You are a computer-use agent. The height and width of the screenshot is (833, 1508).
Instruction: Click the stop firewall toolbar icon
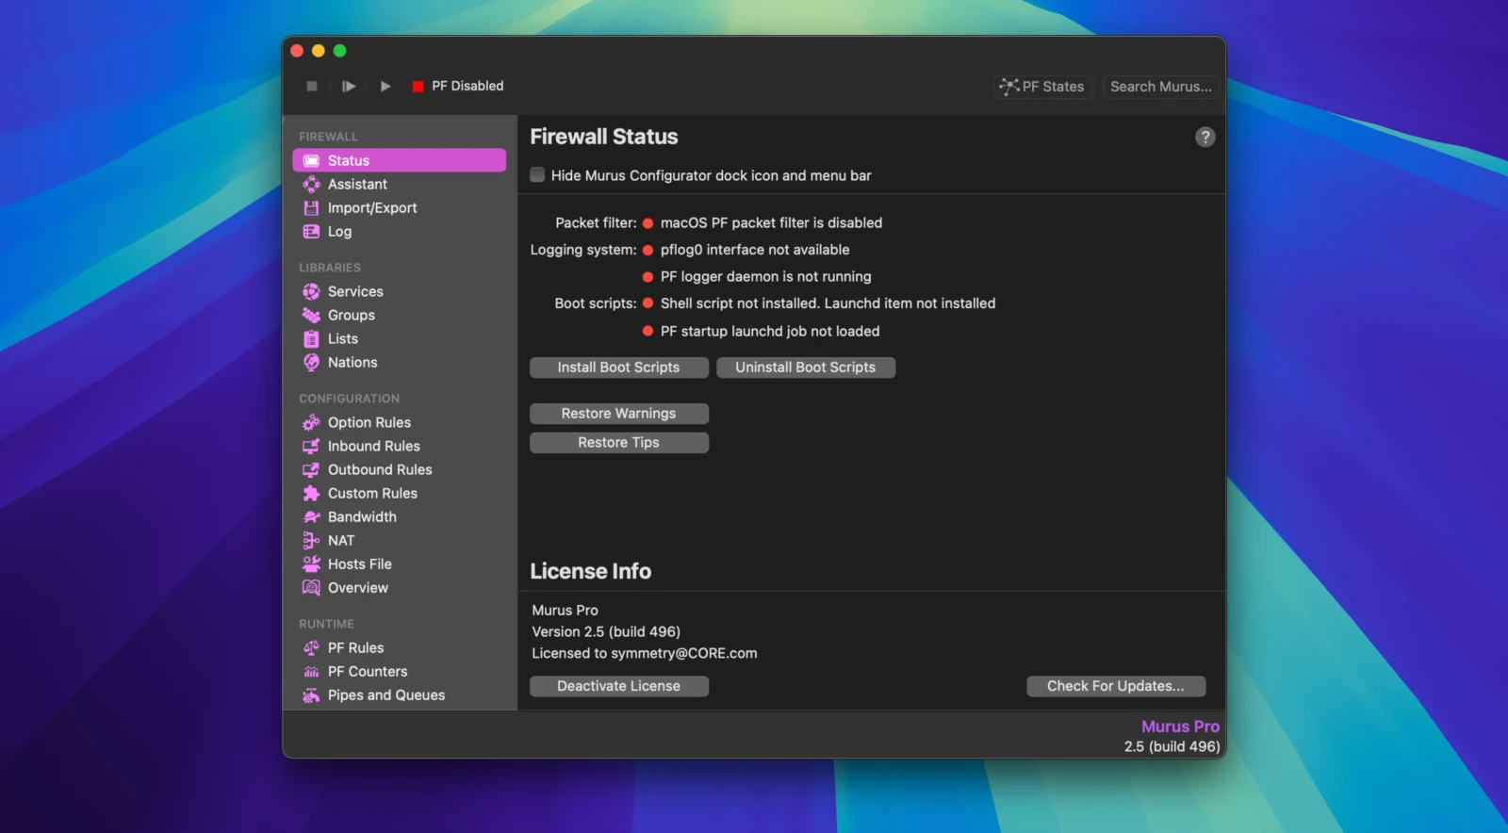pos(312,86)
